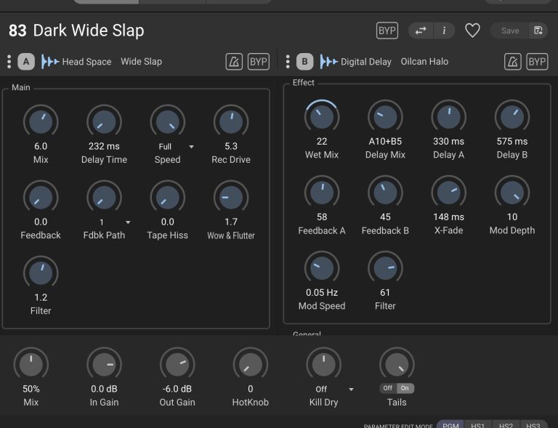This screenshot has height=428, width=558.
Task: Click the Speed knob
Action: coord(168,121)
